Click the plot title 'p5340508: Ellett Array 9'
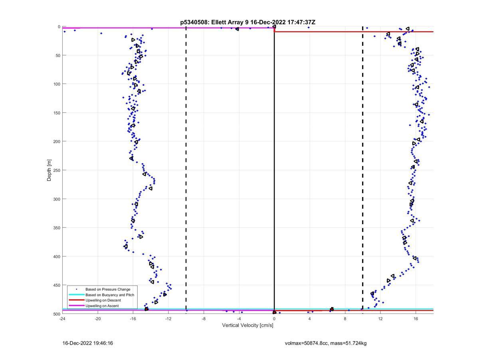Screen dimensions: 479x353 point(215,22)
